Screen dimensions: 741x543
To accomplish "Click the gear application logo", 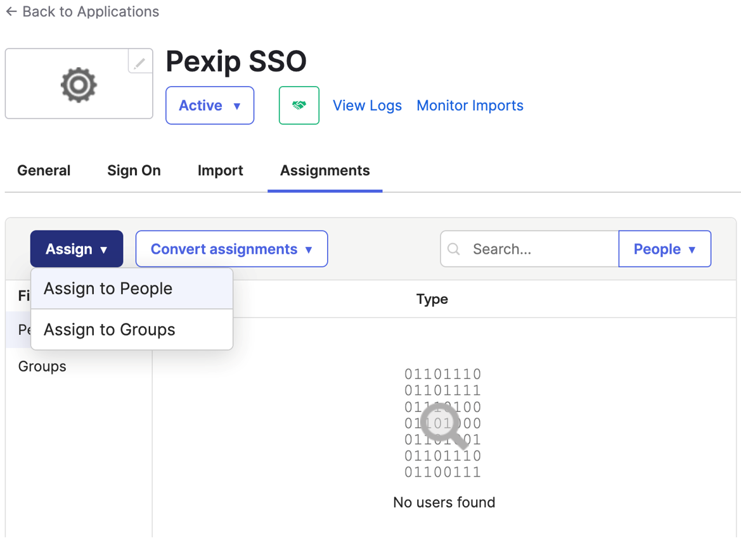I will pyautogui.click(x=79, y=85).
